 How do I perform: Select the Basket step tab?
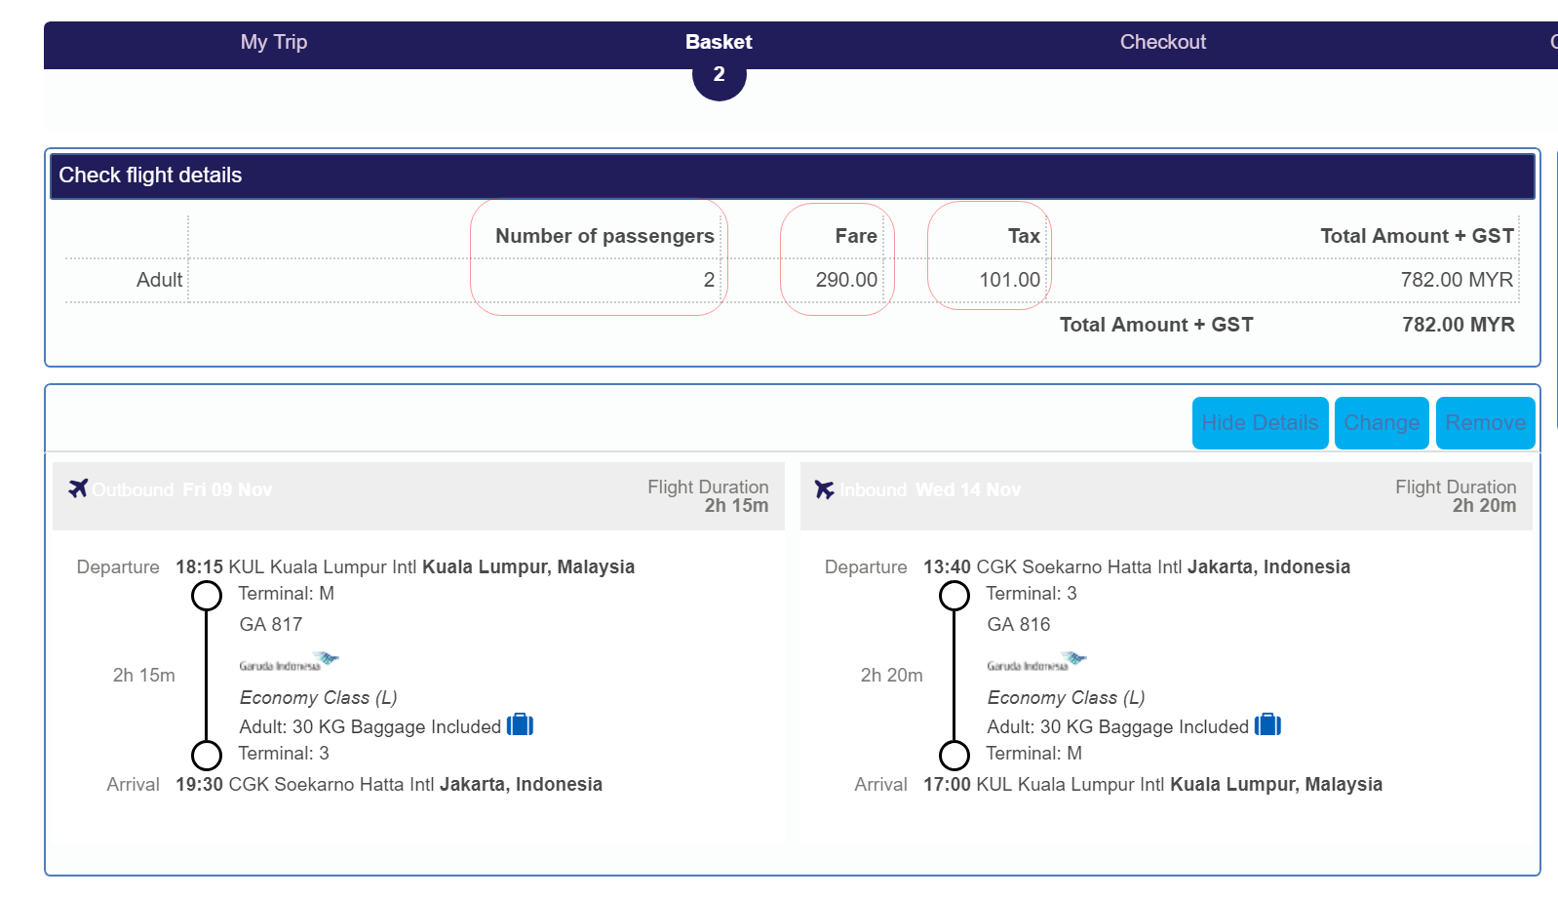[x=719, y=42]
